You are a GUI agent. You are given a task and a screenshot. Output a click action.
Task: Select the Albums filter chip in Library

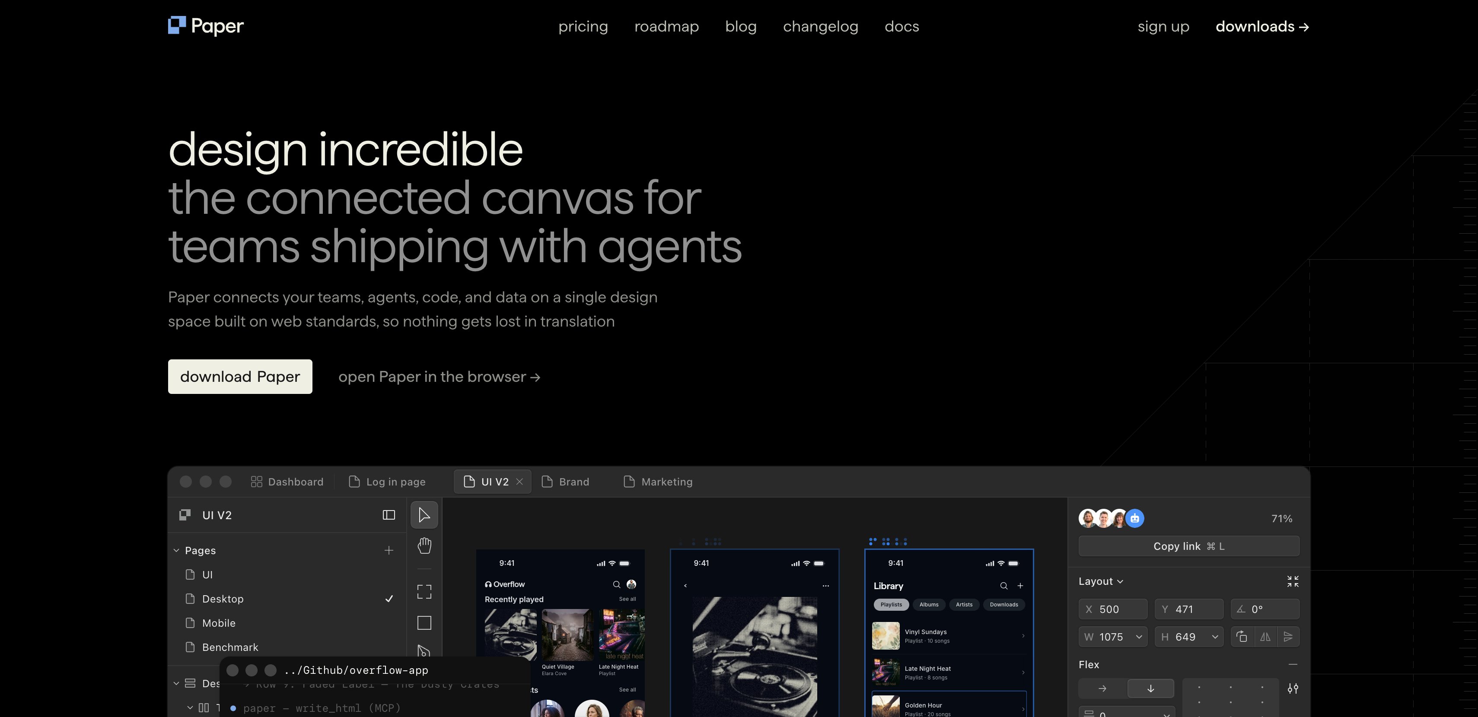(929, 605)
